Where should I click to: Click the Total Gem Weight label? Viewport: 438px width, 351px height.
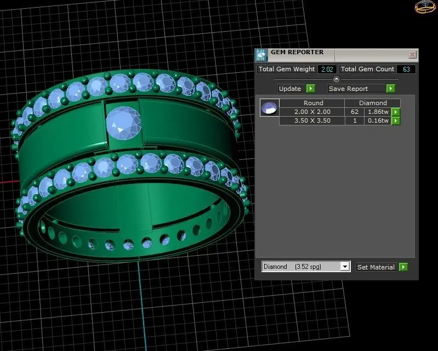pyautogui.click(x=287, y=69)
